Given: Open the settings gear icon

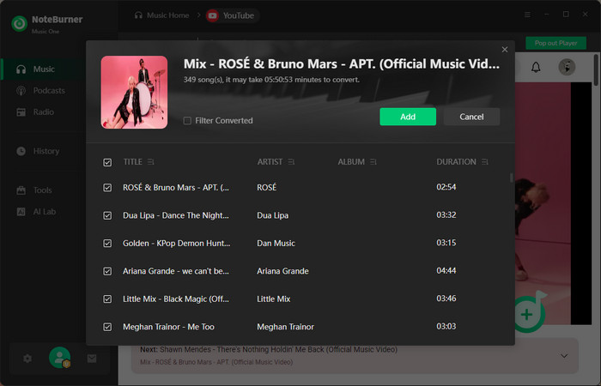Looking at the screenshot, I should (27, 359).
